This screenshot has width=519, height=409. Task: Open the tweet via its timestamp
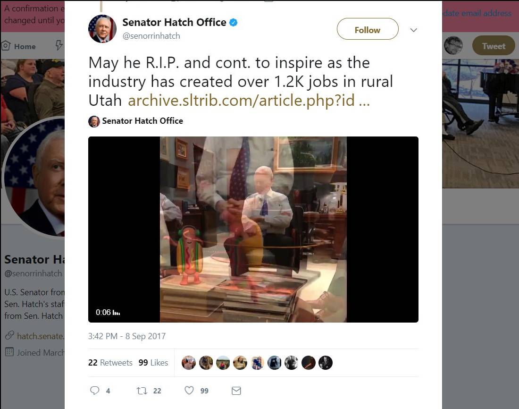(x=126, y=336)
